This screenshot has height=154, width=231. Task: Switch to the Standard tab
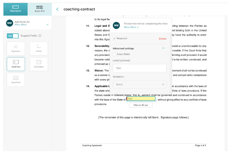coord(15,9)
